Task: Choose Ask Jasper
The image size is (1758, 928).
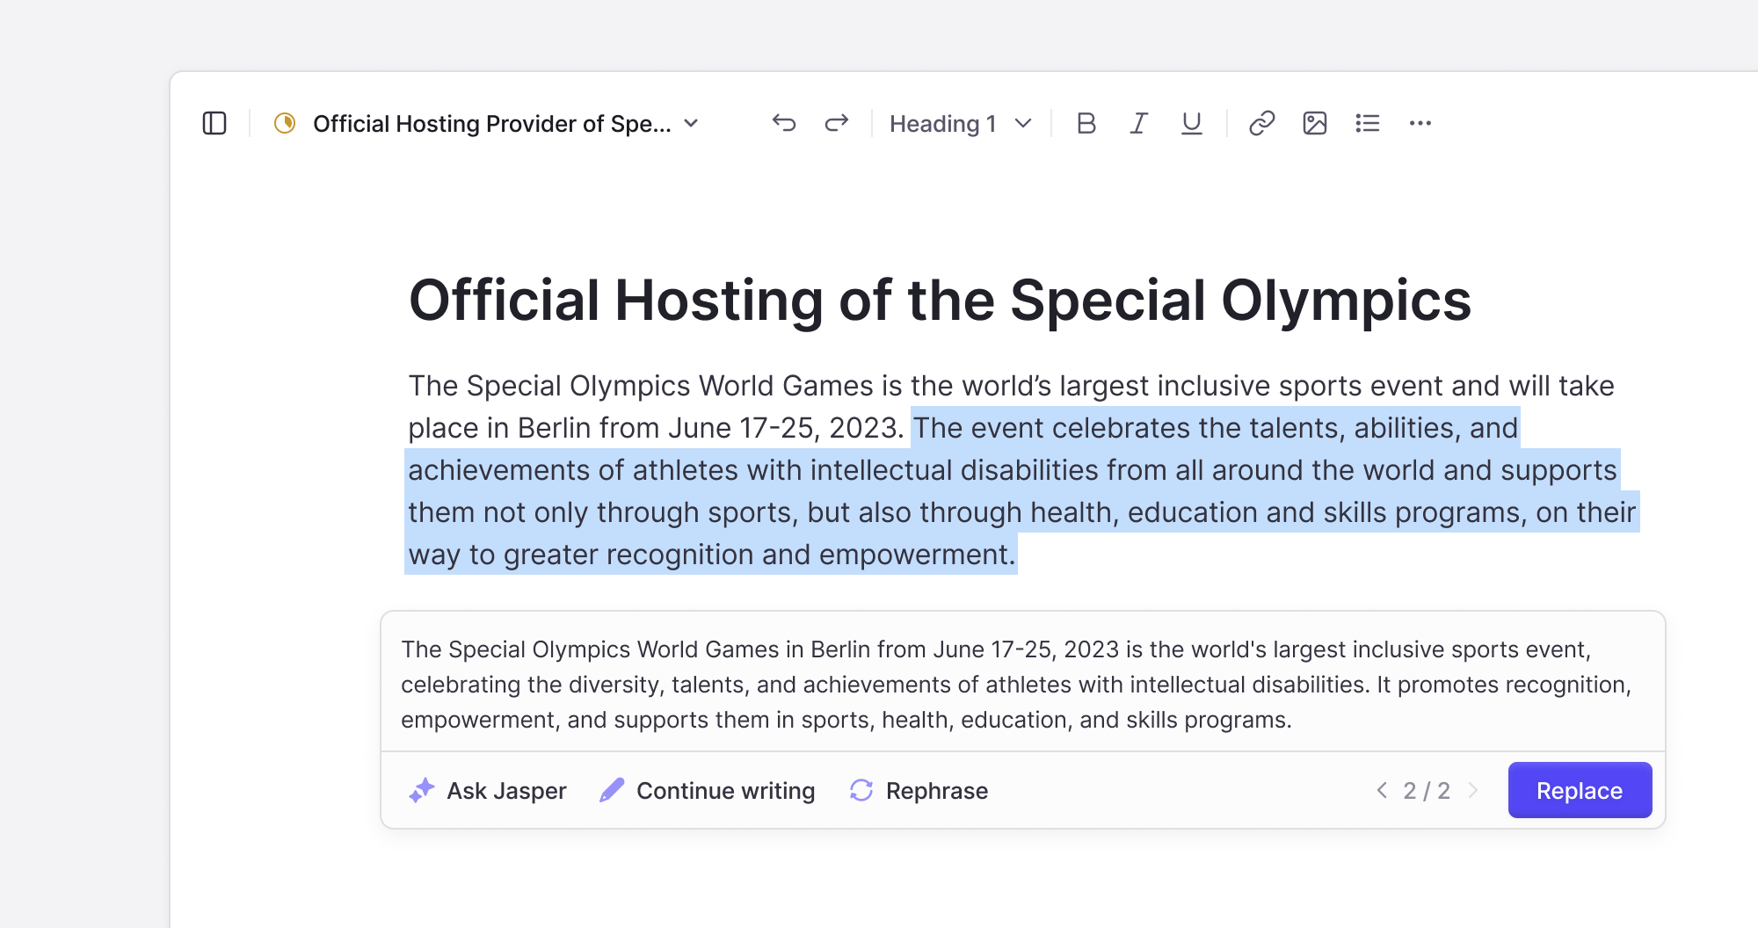Action: click(488, 791)
